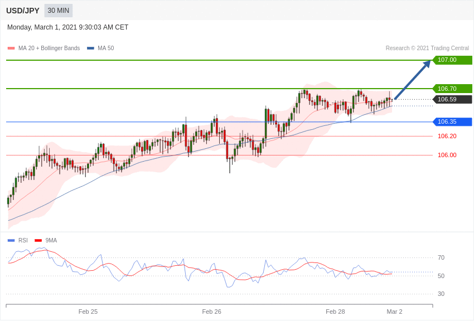
Task: Click the 106.59 current price tag
Action: [452, 99]
